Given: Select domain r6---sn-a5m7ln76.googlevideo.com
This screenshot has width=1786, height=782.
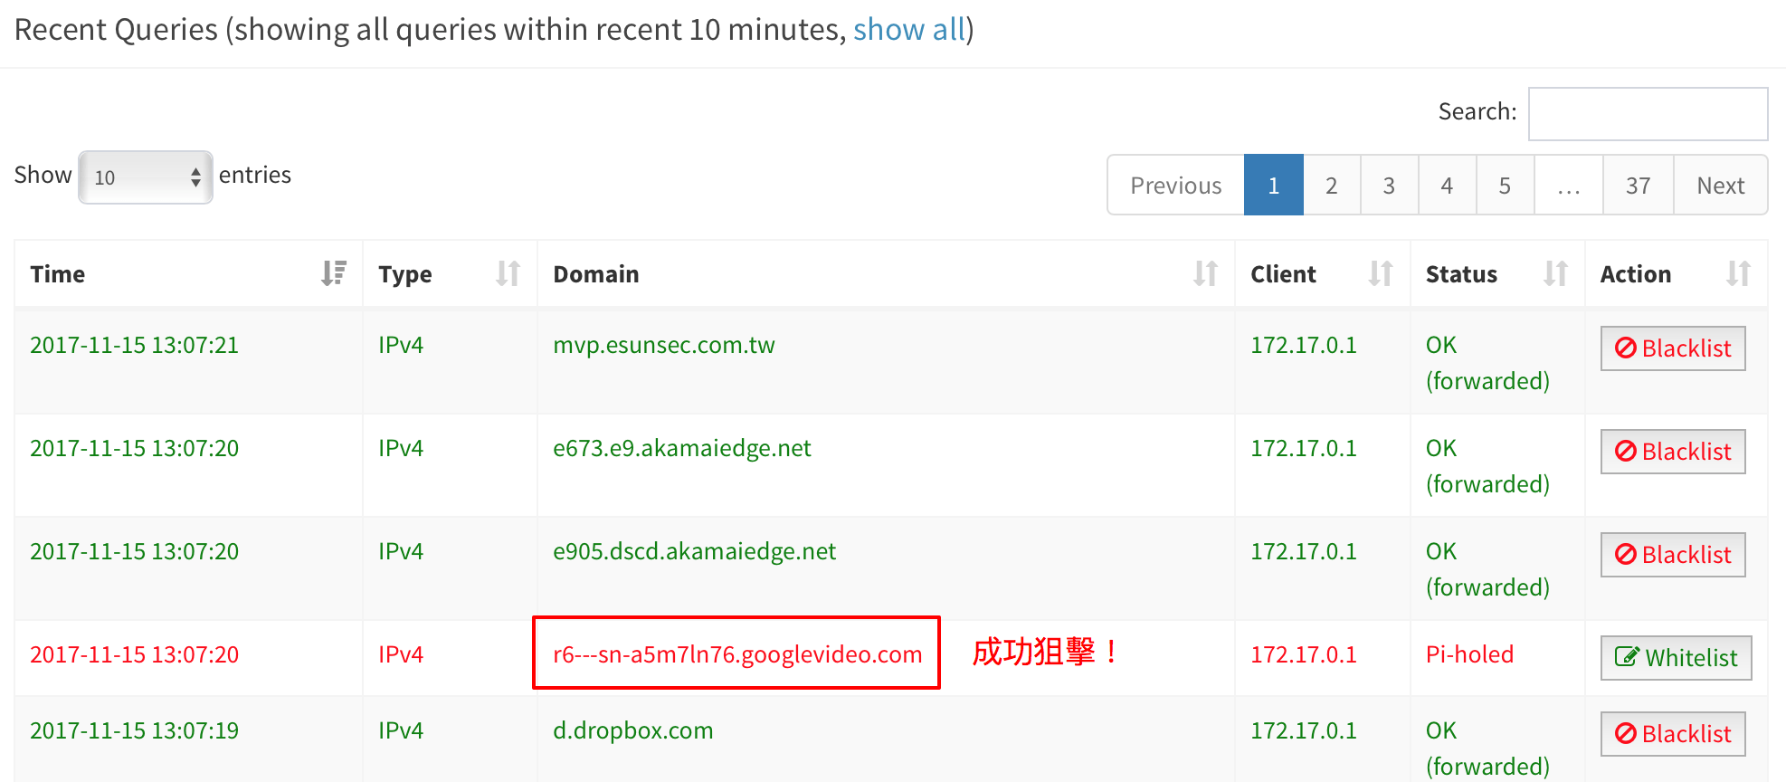Looking at the screenshot, I should pos(737,654).
